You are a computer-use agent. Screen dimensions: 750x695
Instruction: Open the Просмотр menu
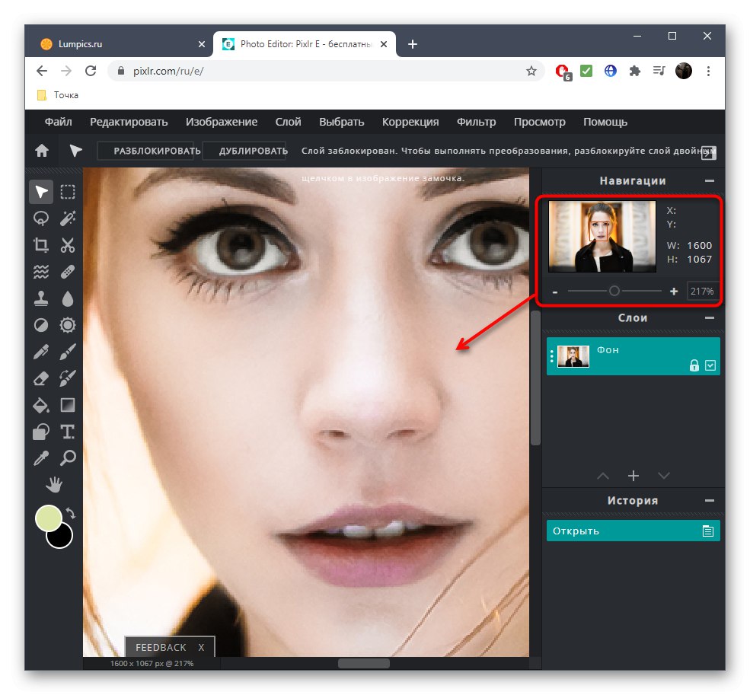pyautogui.click(x=540, y=122)
